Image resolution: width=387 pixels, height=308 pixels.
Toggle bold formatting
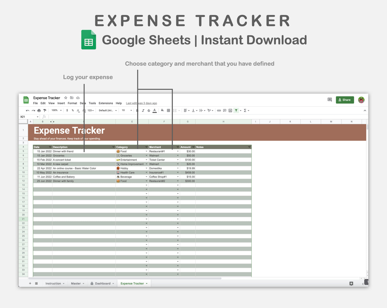[x=137, y=110]
